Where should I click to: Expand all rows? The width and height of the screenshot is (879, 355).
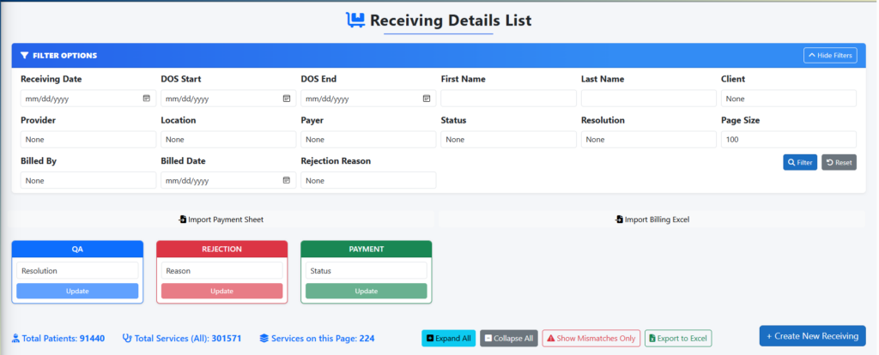click(449, 338)
